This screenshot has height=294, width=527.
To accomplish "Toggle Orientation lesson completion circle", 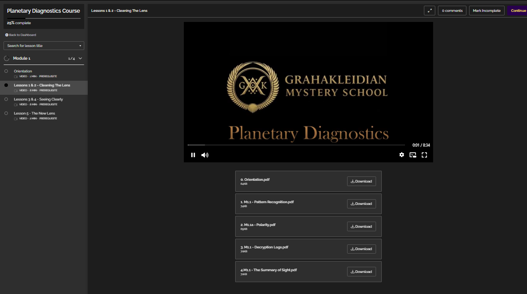I will [6, 71].
